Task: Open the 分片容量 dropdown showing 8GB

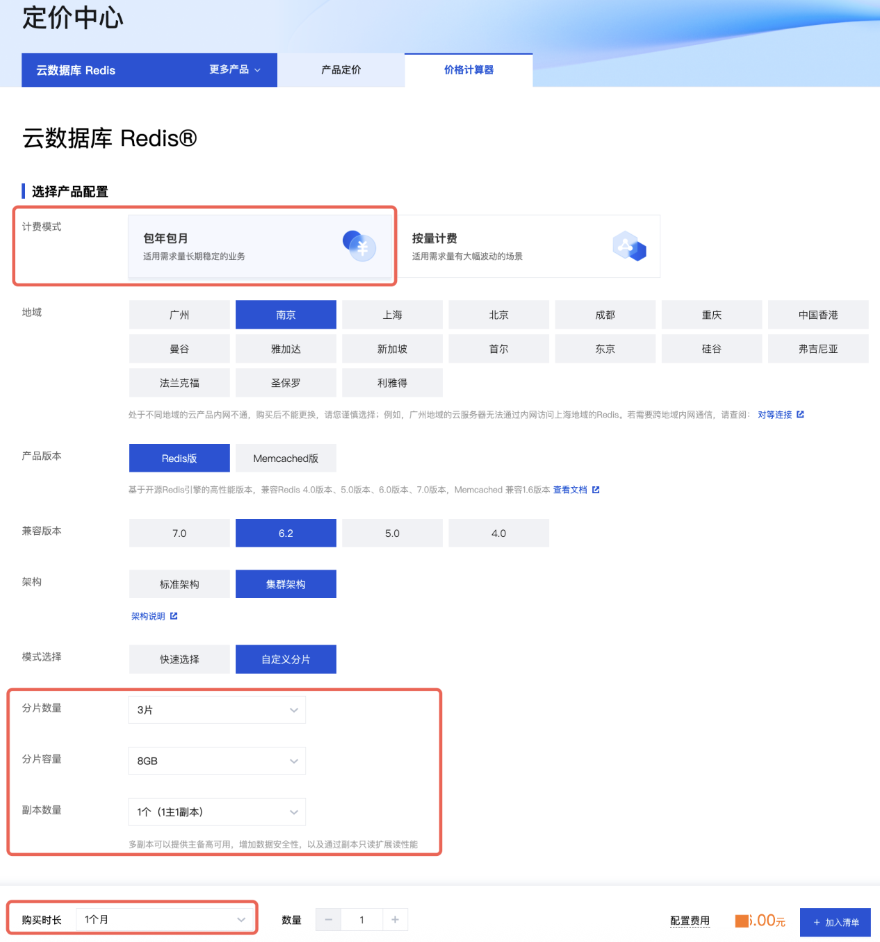Action: [x=217, y=761]
